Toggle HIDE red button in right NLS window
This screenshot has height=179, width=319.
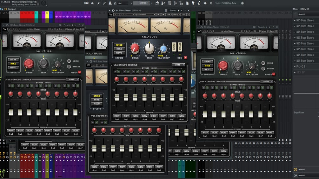pyautogui.click(x=274, y=74)
